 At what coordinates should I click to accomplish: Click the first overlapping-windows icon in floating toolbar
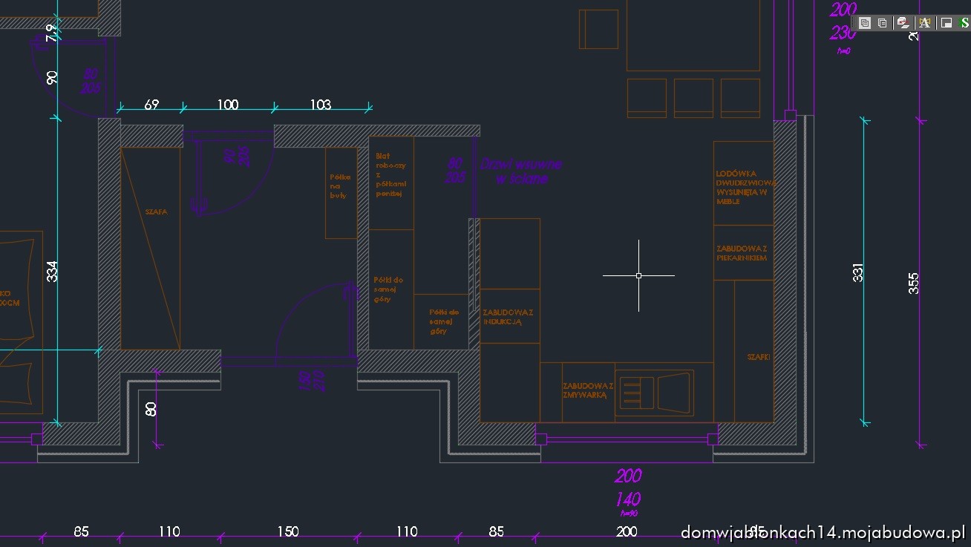coord(865,23)
